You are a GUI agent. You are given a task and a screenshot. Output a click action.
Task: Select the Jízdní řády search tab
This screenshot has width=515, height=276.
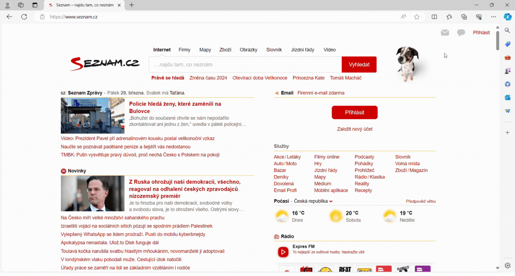[x=303, y=50]
